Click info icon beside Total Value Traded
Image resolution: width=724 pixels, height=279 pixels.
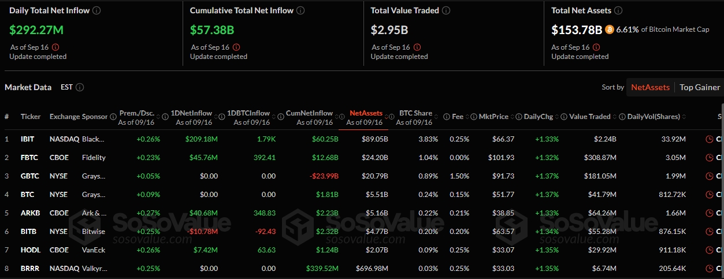click(446, 10)
